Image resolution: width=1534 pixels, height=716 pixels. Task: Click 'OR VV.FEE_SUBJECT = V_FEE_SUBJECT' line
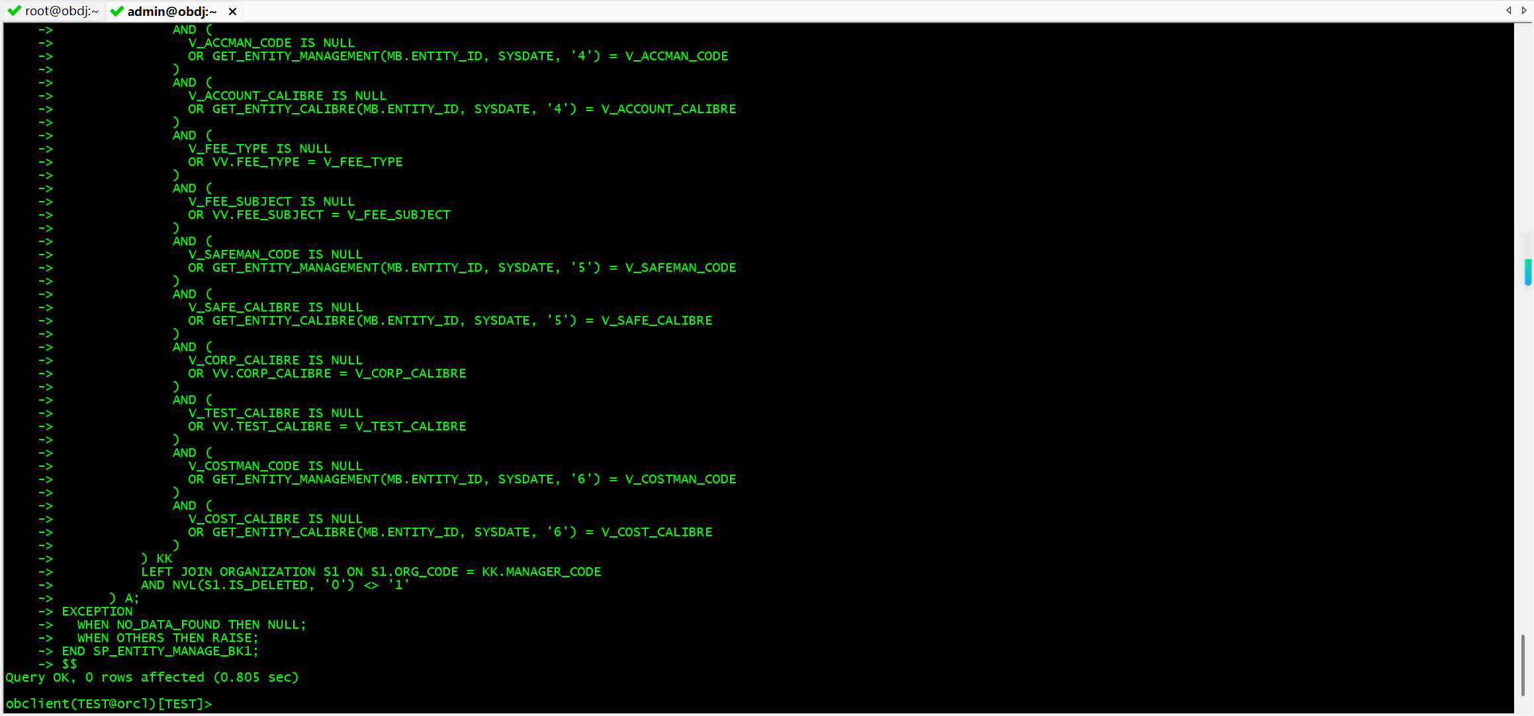click(319, 215)
